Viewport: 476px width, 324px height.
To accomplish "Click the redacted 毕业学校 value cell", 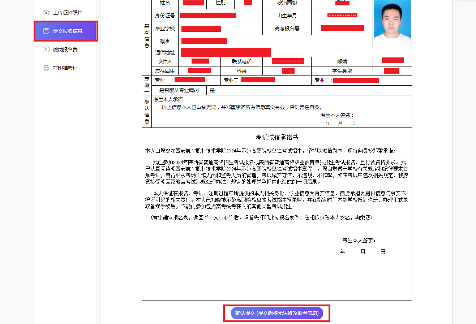I will pyautogui.click(x=201, y=29).
